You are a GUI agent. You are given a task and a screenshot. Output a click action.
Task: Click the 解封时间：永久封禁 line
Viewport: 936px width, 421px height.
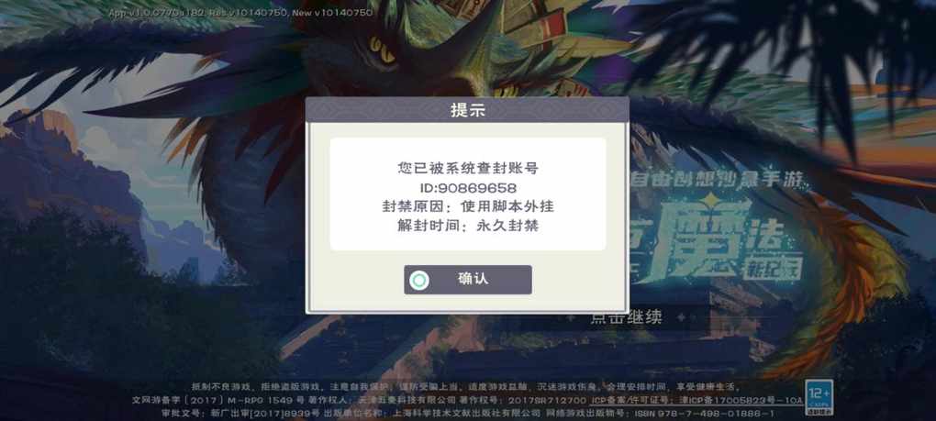[x=467, y=226]
